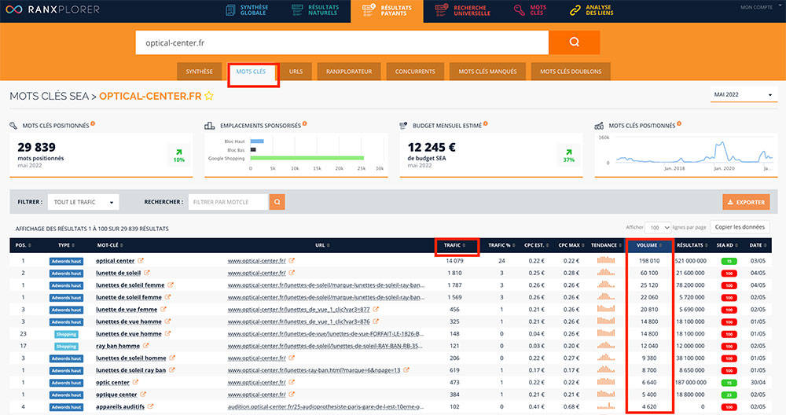Open the 'lunette de vue femme' keyword link
This screenshot has width=786, height=415.
tap(127, 309)
